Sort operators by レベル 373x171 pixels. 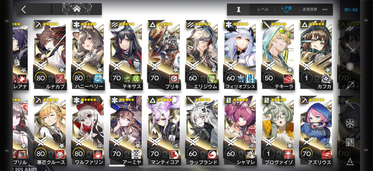pos(263,9)
